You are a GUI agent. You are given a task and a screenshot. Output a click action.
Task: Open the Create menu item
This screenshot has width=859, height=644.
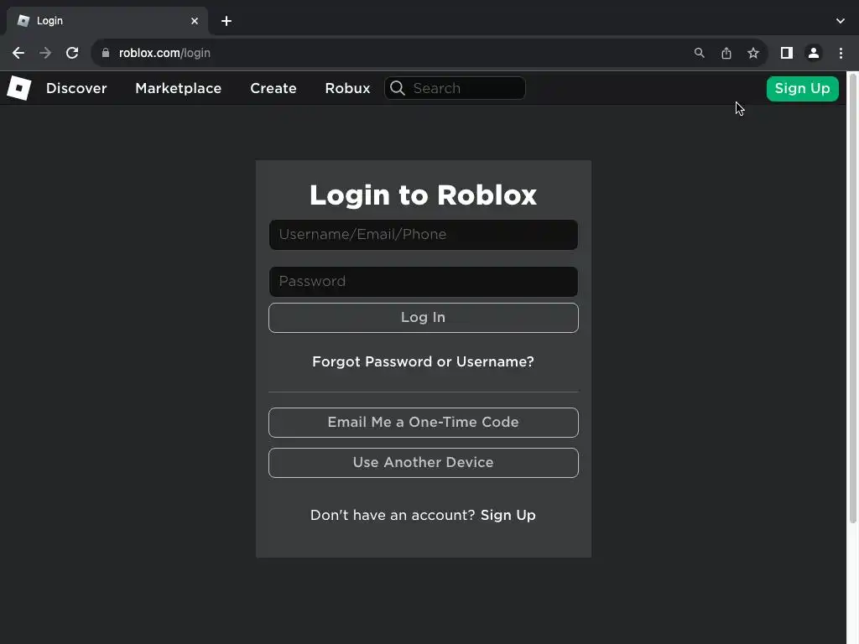click(273, 88)
